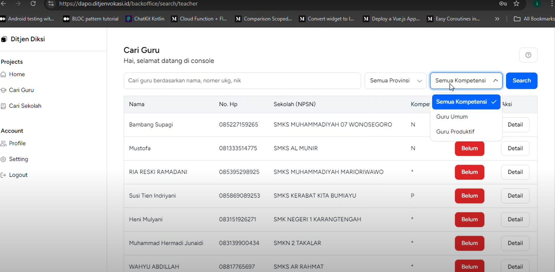555x272 pixels.
Task: Select Guru Umum from competency list
Action: pos(452,117)
